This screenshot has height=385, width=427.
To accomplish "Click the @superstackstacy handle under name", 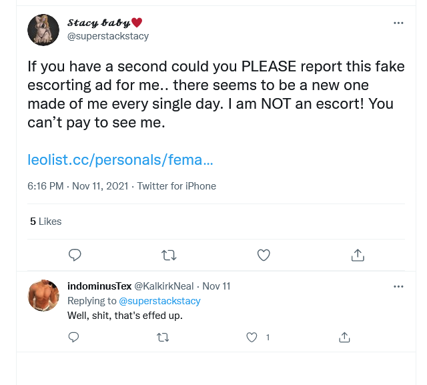I will (108, 36).
